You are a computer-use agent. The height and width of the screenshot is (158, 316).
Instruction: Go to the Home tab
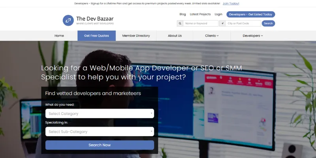click(x=59, y=36)
